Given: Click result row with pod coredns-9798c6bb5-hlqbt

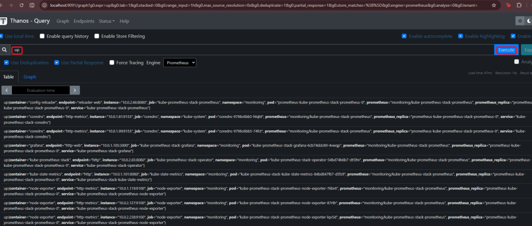Looking at the screenshot, I should pyautogui.click(x=266, y=119).
